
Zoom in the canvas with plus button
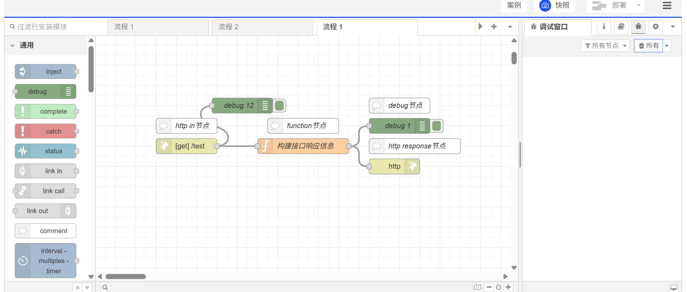508,287
